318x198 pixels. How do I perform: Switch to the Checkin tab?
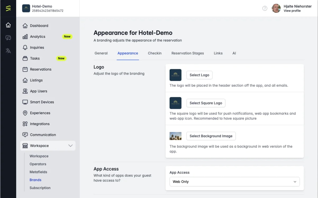point(155,53)
